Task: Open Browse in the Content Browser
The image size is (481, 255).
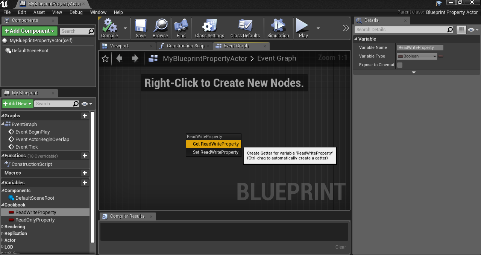Action: tap(160, 29)
